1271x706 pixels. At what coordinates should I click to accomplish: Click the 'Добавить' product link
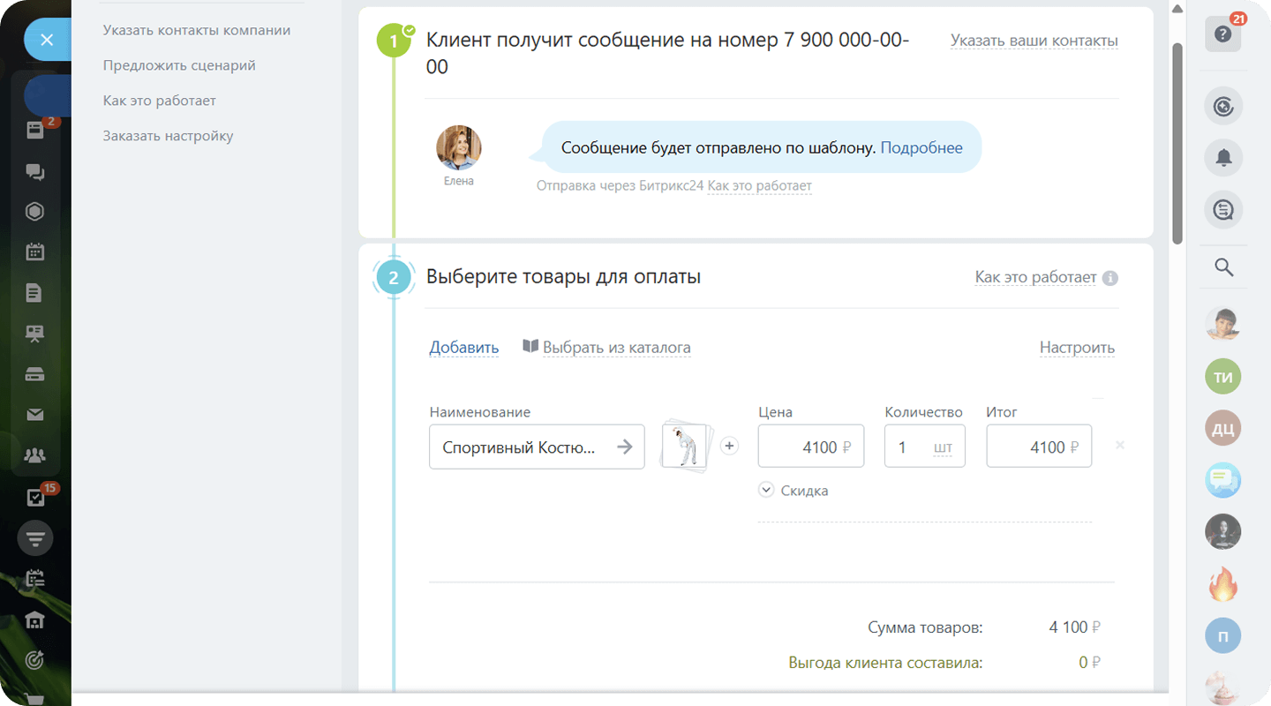463,348
